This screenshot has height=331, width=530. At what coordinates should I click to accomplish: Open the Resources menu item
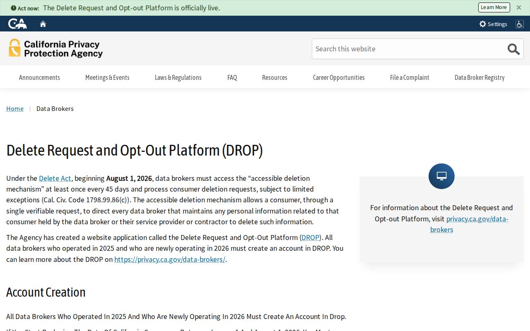click(x=275, y=77)
